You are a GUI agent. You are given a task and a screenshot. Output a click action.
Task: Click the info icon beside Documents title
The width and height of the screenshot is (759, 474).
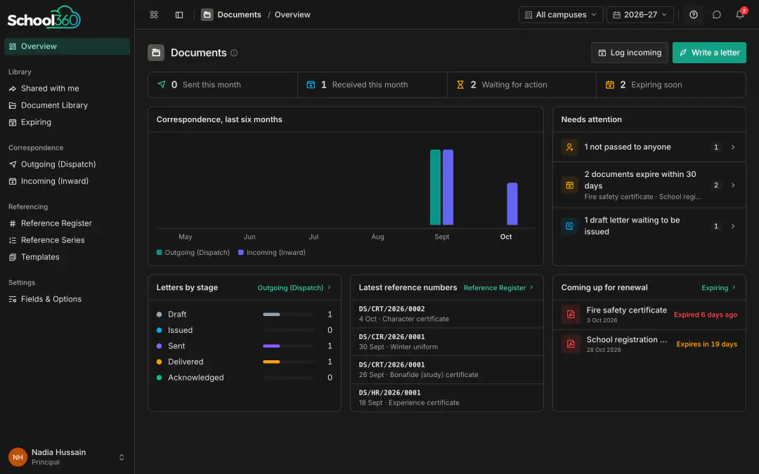tap(234, 53)
